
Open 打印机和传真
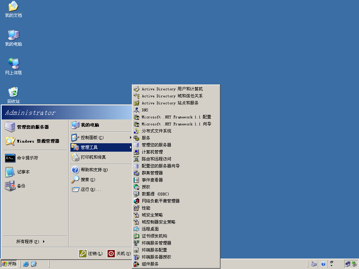(x=101, y=157)
